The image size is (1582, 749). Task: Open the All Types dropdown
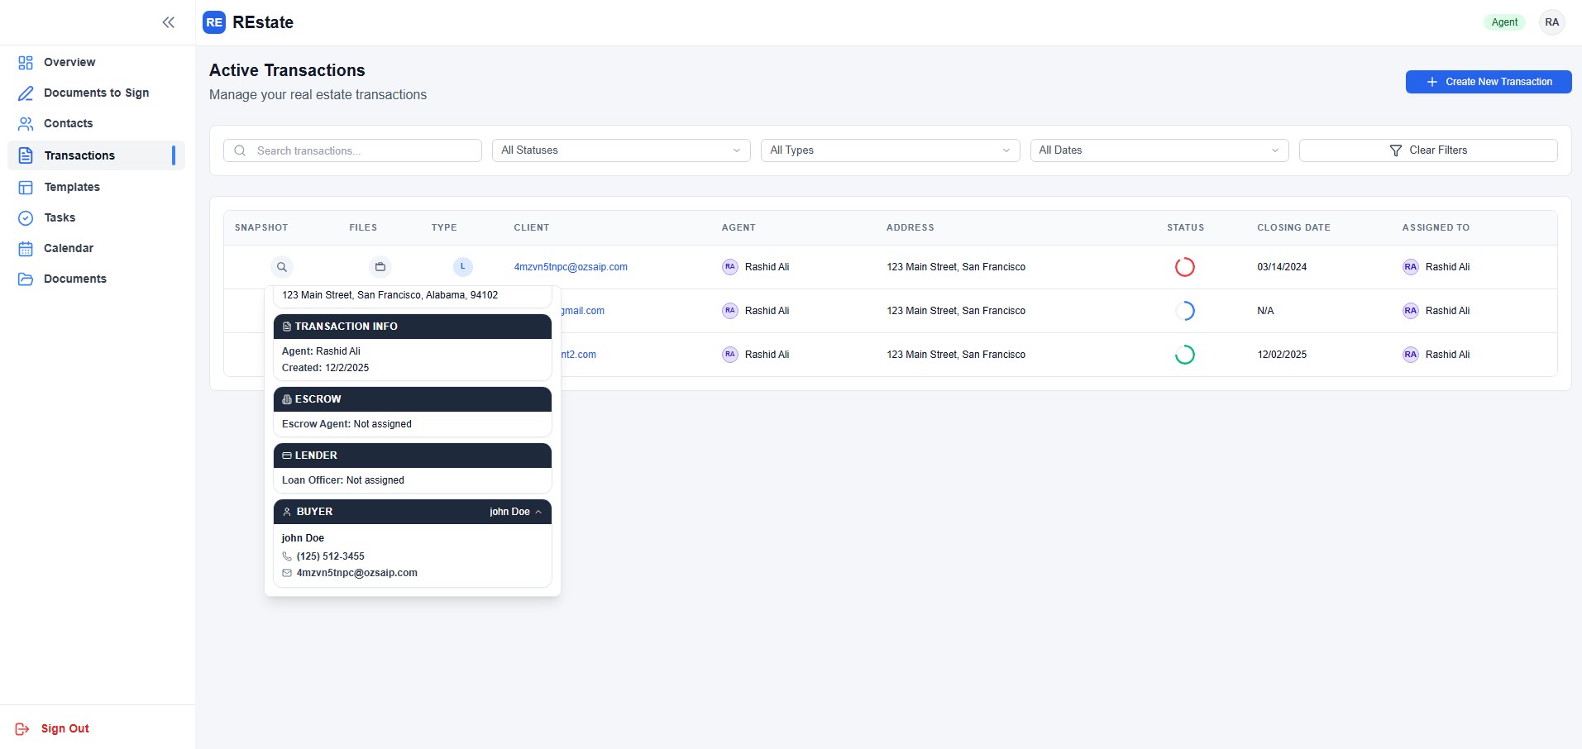890,150
